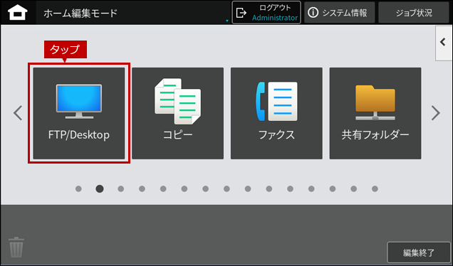Go to previous page with left arrow

18,113
